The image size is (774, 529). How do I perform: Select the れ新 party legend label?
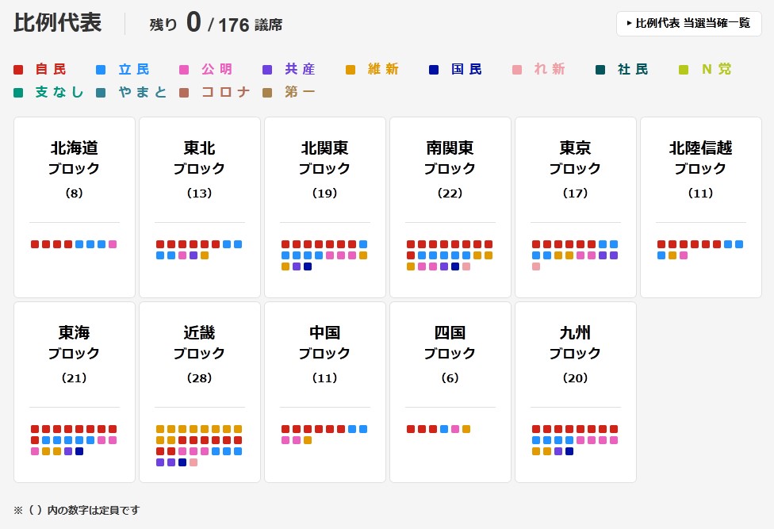pos(549,70)
